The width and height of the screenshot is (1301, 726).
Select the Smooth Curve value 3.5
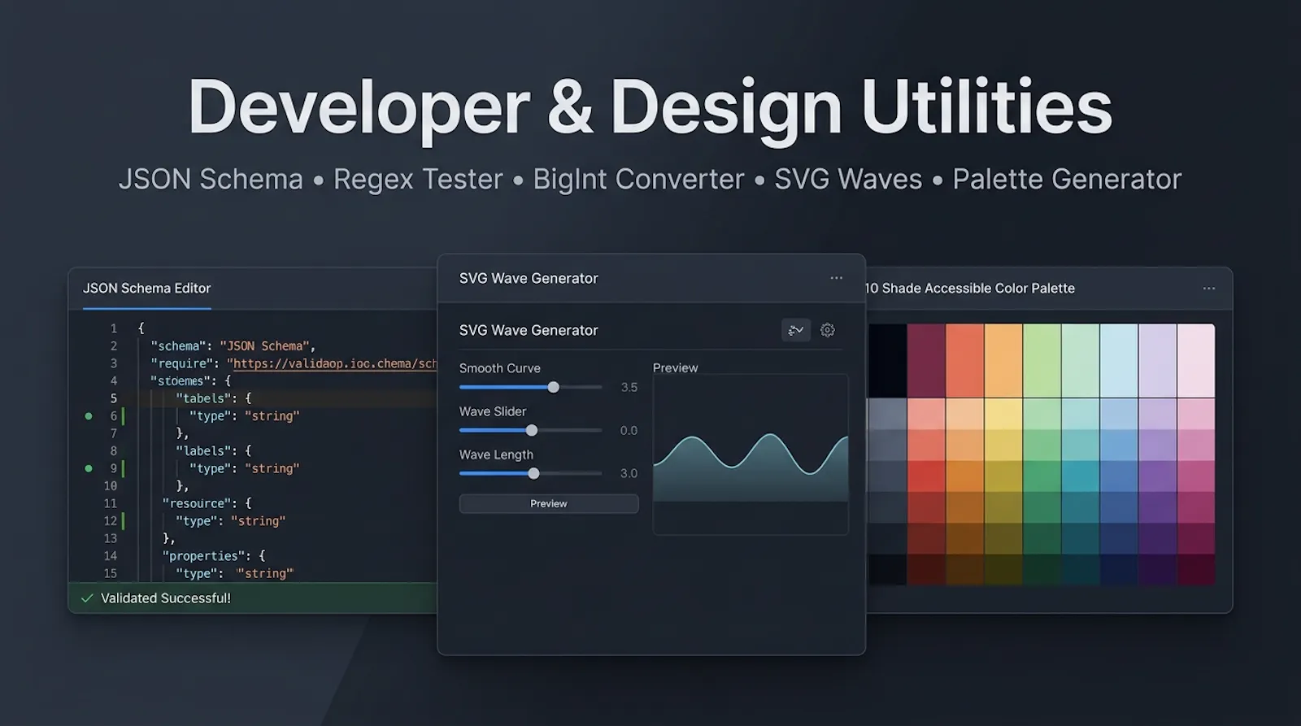[629, 387]
